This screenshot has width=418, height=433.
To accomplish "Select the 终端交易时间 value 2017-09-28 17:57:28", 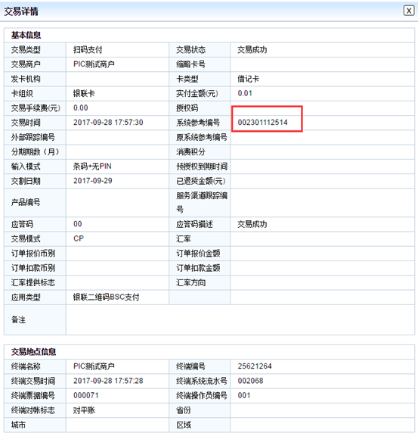I will 108,381.
